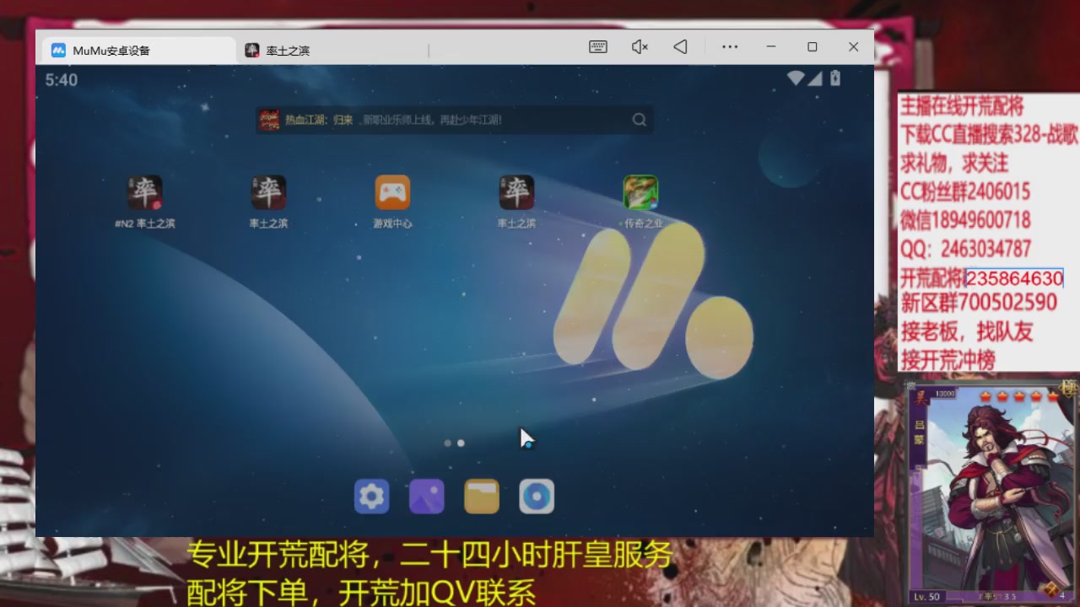
Task: Open the emulator options via the three-dot menu
Action: point(729,46)
